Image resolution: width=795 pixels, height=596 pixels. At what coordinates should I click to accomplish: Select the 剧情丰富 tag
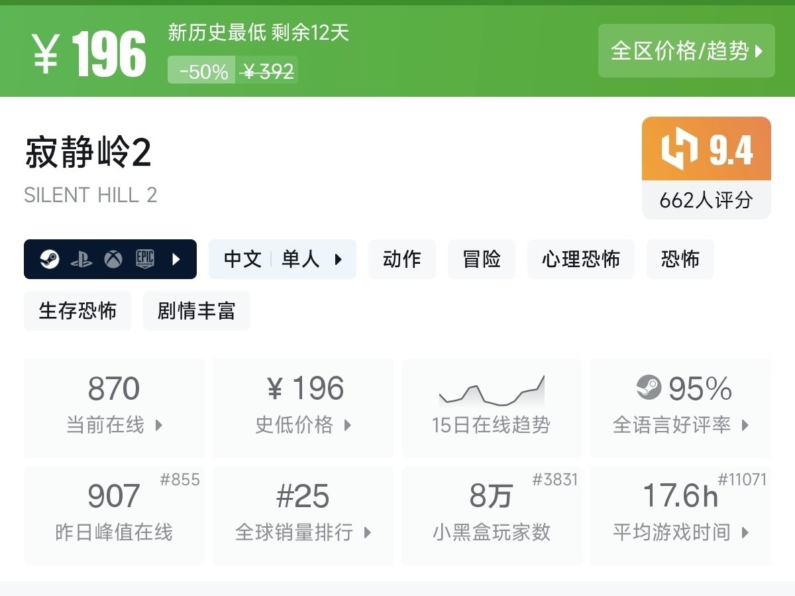point(196,311)
